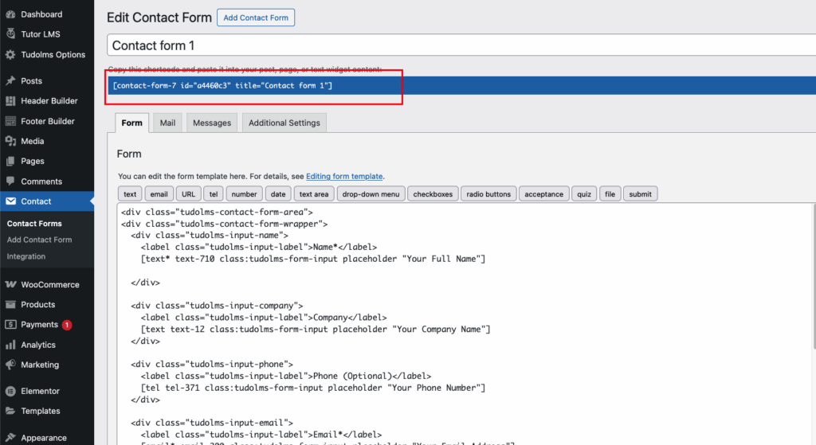Click the Add Contact Form button
This screenshot has width=816, height=445.
[256, 18]
